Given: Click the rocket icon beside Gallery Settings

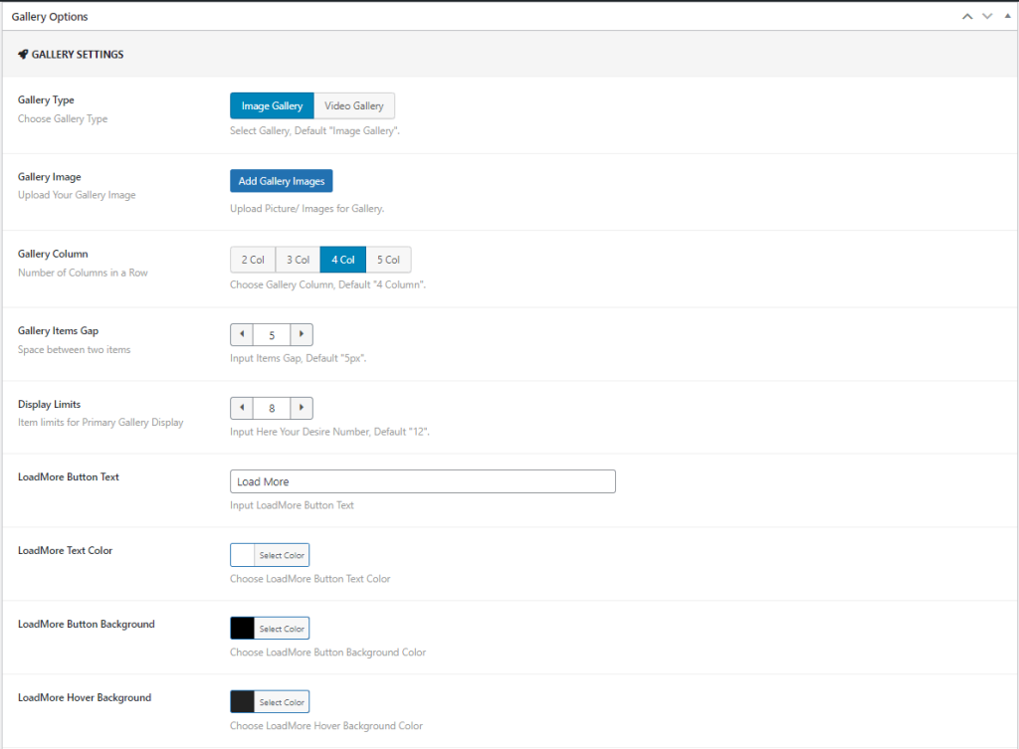Looking at the screenshot, I should (x=23, y=55).
